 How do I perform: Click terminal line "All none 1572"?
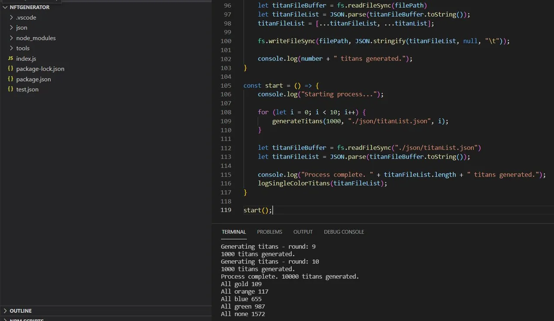pos(243,314)
